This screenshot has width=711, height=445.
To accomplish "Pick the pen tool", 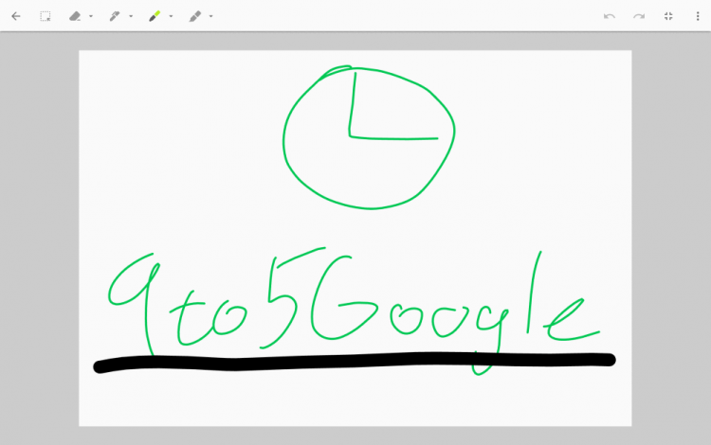I will click(x=115, y=16).
